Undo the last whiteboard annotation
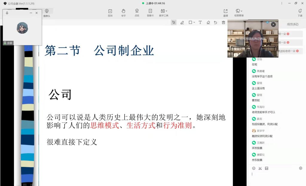 pos(215,22)
